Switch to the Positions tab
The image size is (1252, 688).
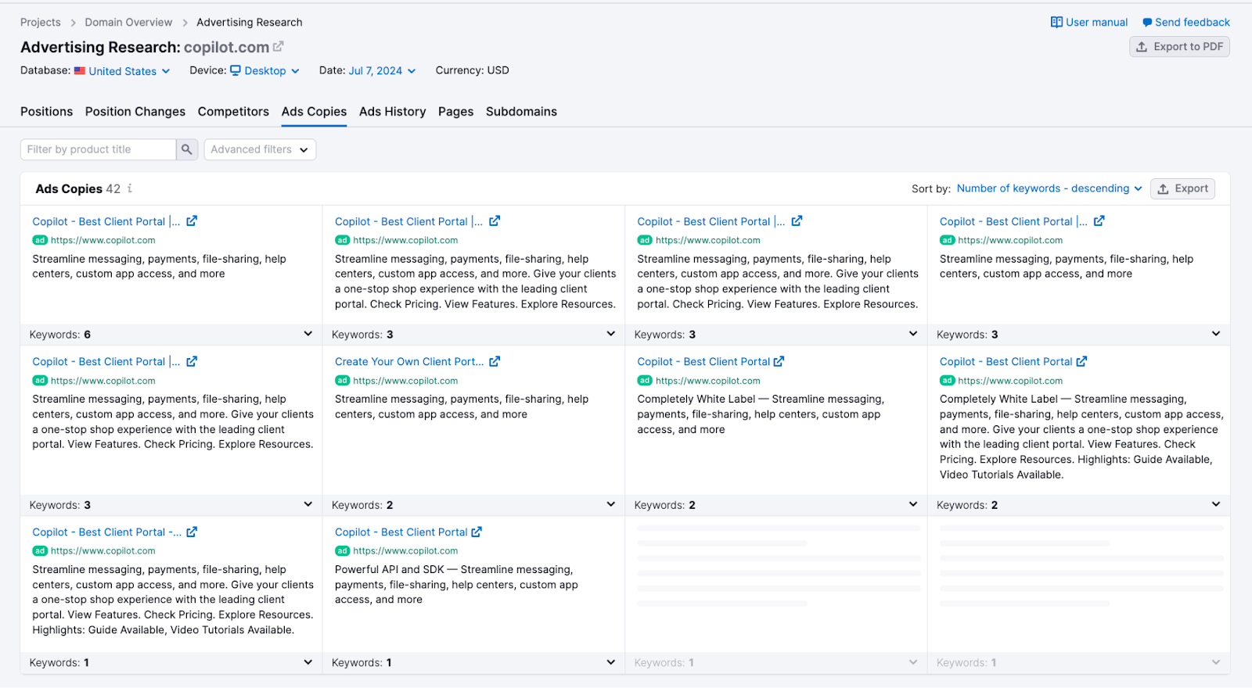pyautogui.click(x=46, y=112)
